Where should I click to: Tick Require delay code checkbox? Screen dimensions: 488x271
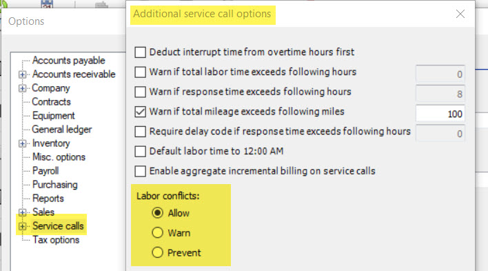pos(141,132)
